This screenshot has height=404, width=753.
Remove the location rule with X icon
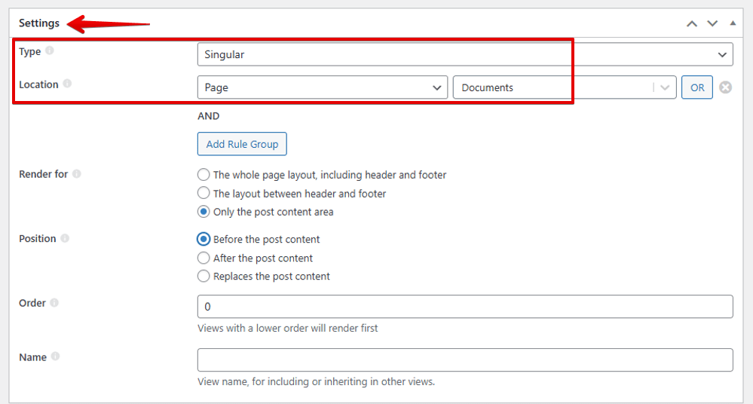[725, 87]
